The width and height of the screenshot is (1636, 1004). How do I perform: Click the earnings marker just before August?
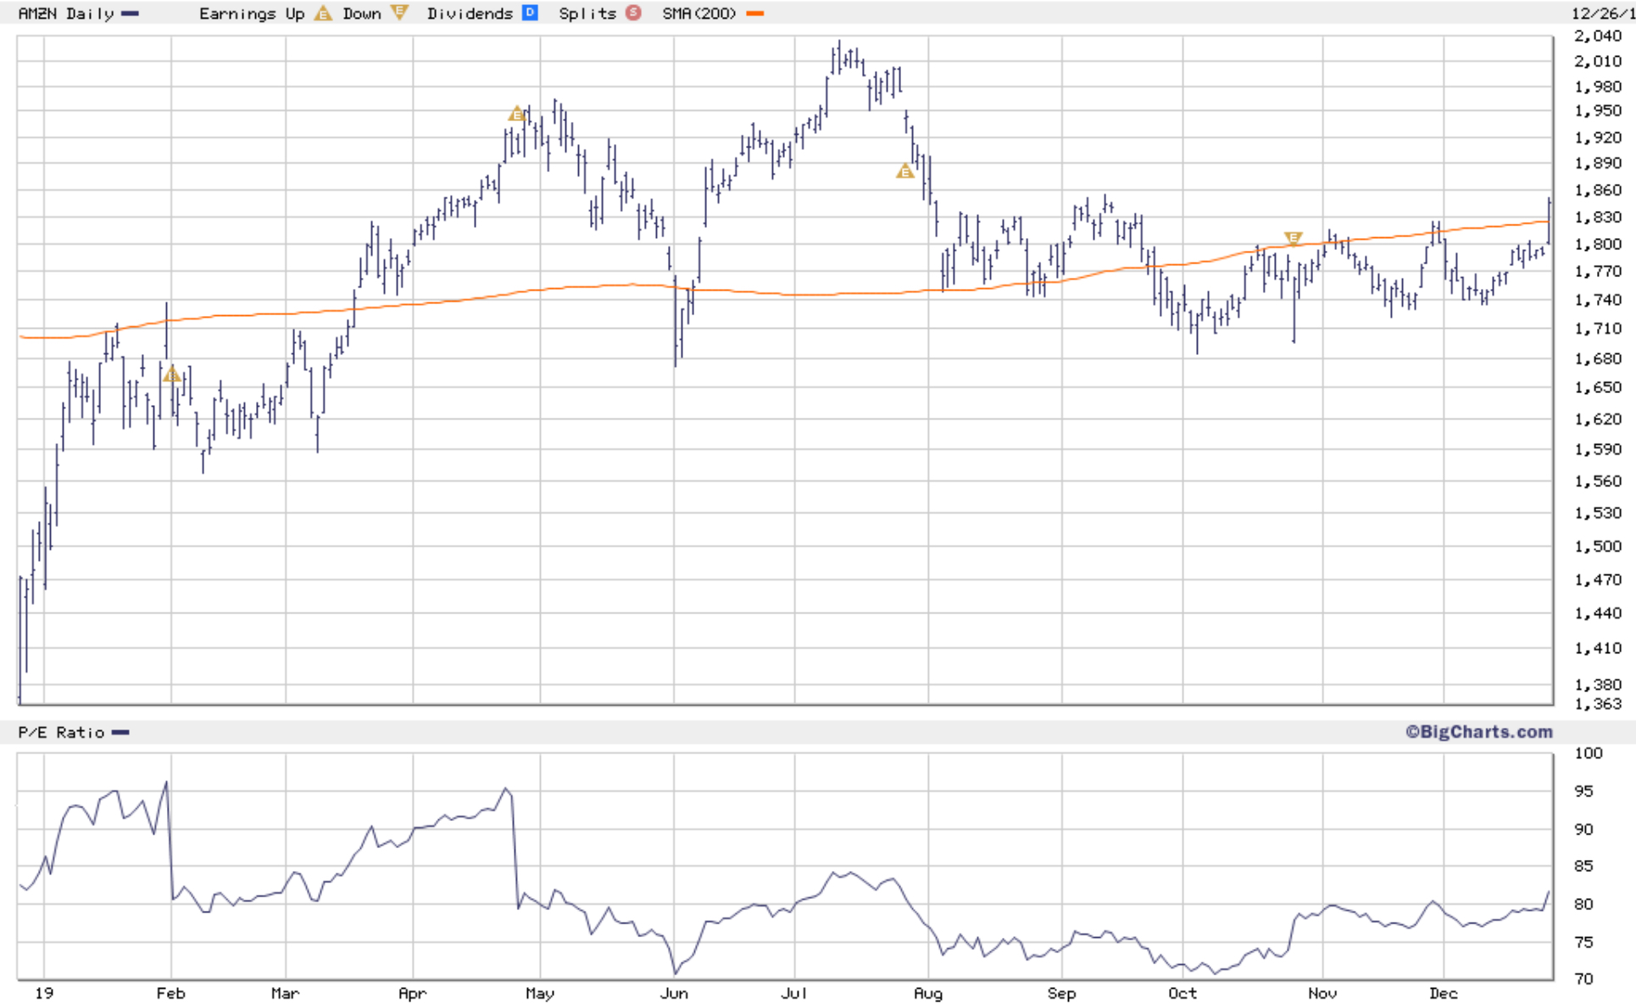[905, 172]
